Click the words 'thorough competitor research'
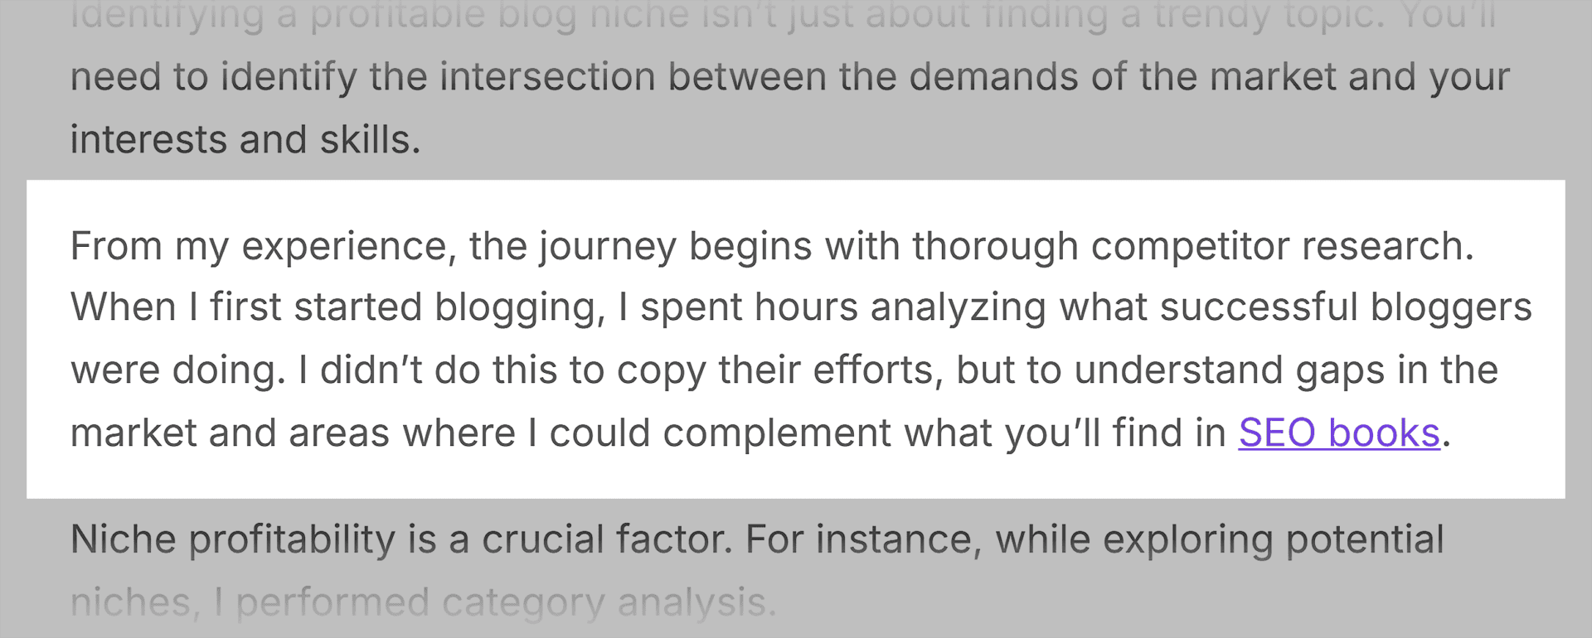 pyautogui.click(x=1193, y=247)
